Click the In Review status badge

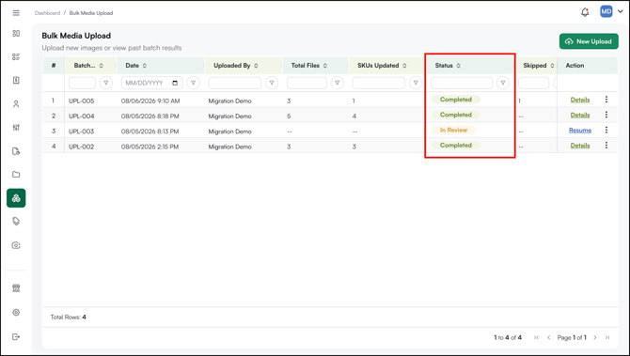[453, 130]
